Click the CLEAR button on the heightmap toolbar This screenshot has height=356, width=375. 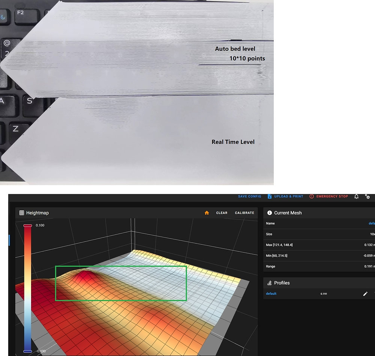tap(221, 213)
